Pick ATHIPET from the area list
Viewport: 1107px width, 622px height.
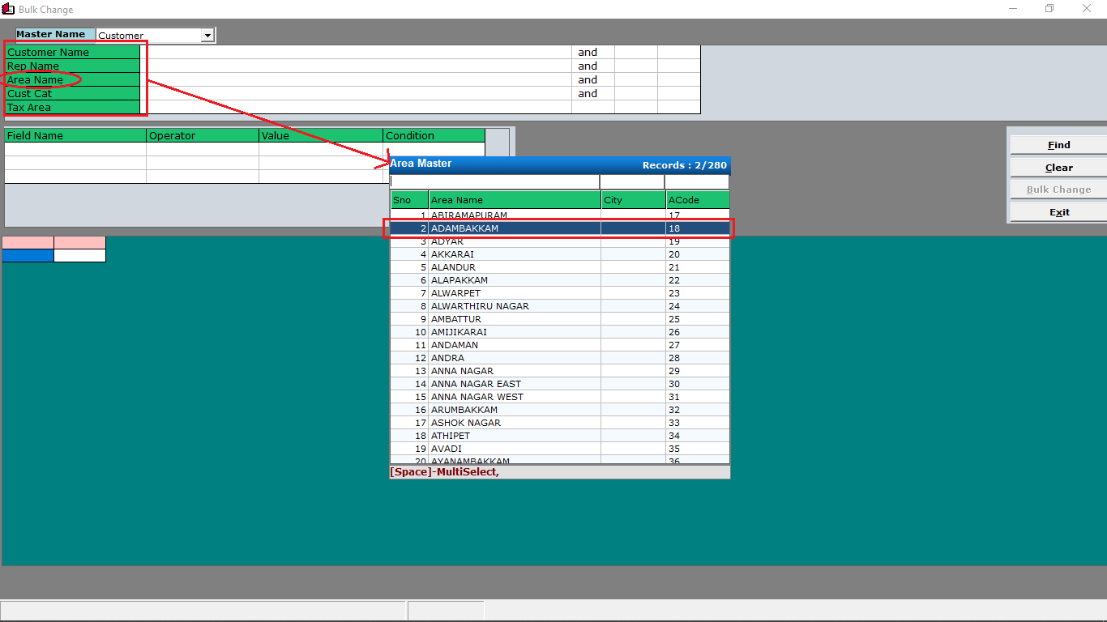[560, 436]
